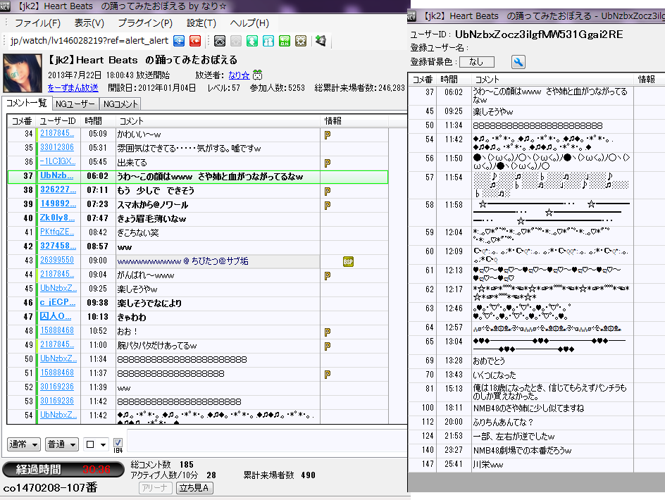665x500 pixels.
Task: Click the two-person icon in the toolbar
Action: [x=268, y=41]
